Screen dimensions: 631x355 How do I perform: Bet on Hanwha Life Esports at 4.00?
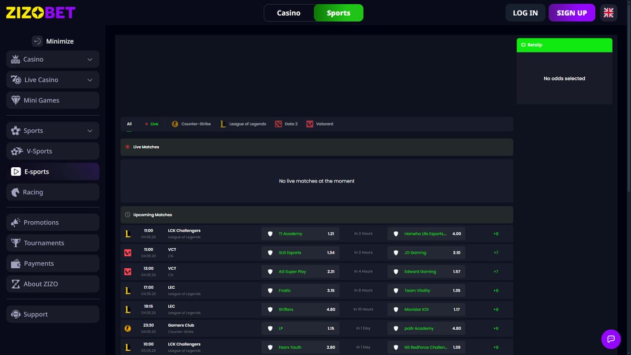tap(426, 234)
